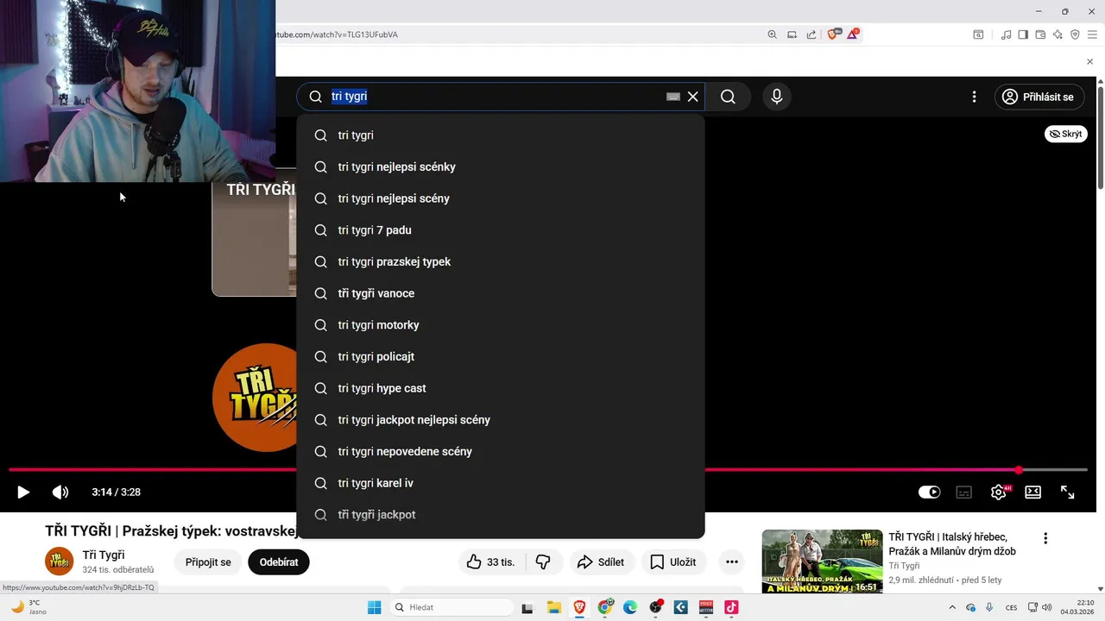Click the red video progress bar scrubber
The height and width of the screenshot is (621, 1105).
1019,470
